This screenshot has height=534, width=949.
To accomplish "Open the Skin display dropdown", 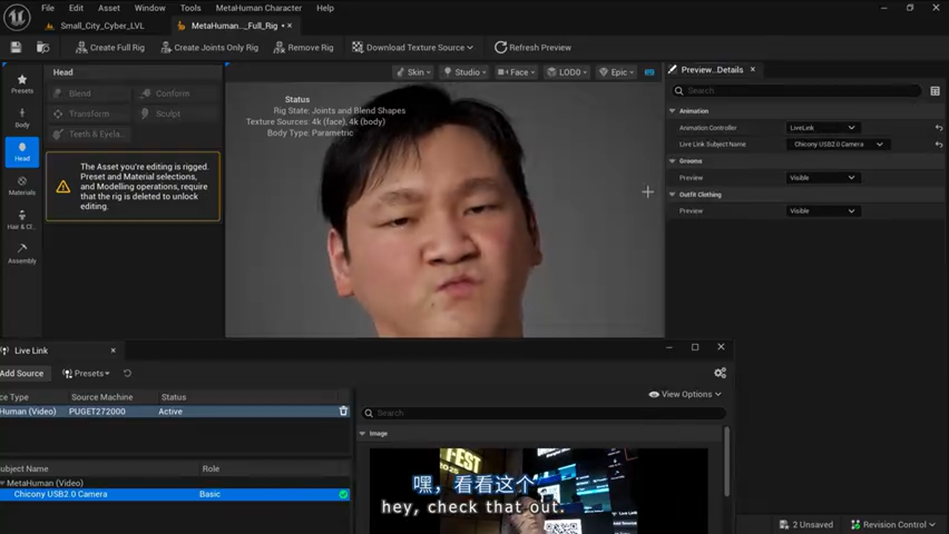I will [x=412, y=72].
